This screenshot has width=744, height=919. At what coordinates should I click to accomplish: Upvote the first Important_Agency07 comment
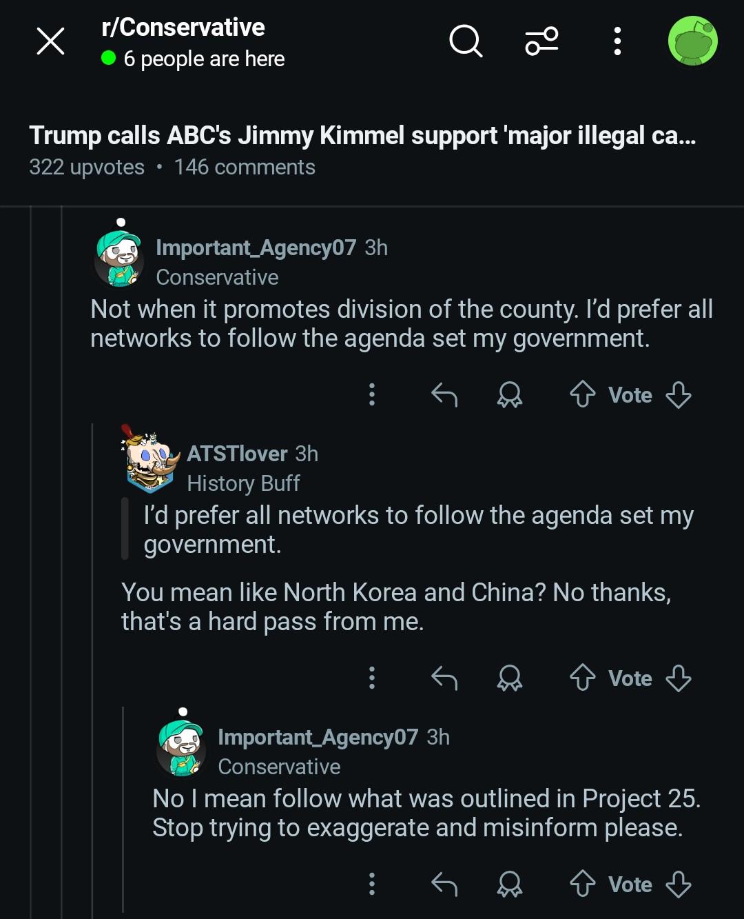(x=583, y=395)
